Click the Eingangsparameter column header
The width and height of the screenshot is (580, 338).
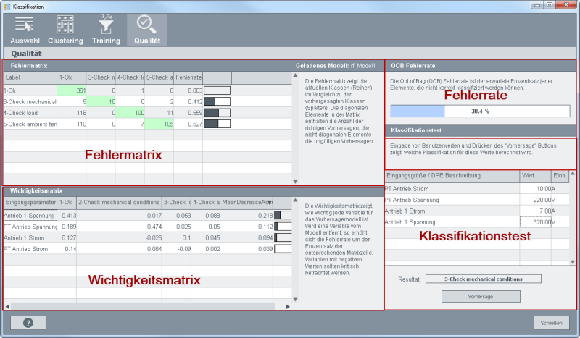pyautogui.click(x=30, y=202)
